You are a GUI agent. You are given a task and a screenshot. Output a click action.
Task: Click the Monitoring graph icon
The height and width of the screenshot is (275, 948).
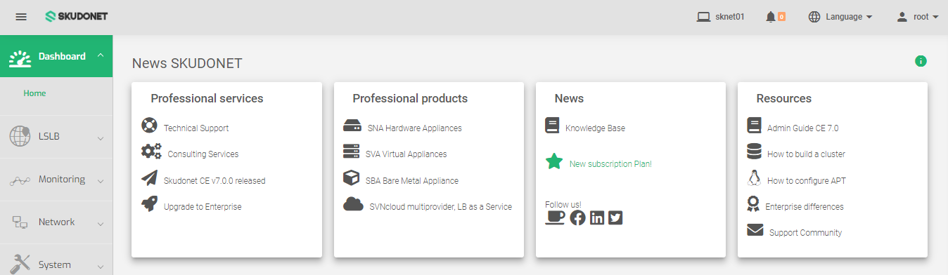tap(20, 180)
